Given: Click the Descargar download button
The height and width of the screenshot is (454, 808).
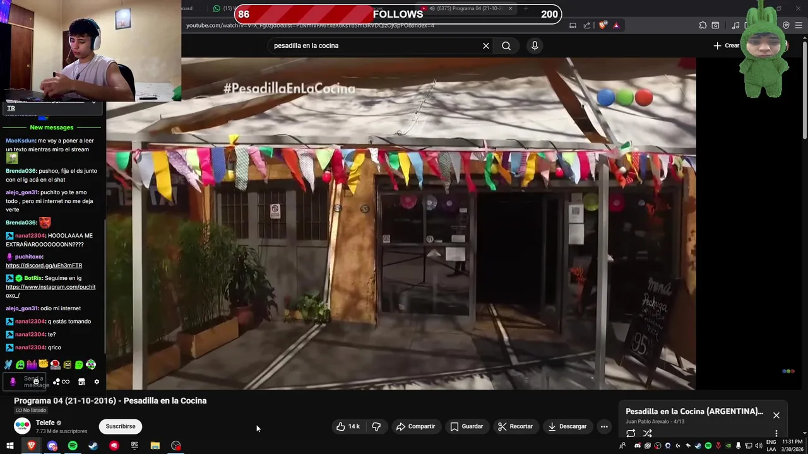Looking at the screenshot, I should pyautogui.click(x=567, y=426).
